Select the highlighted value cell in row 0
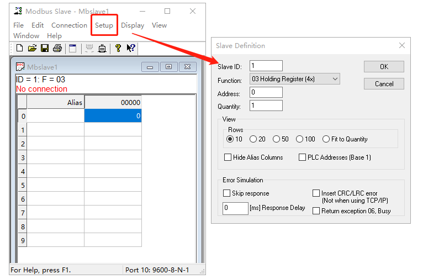This screenshot has width=423, height=279. (x=113, y=116)
